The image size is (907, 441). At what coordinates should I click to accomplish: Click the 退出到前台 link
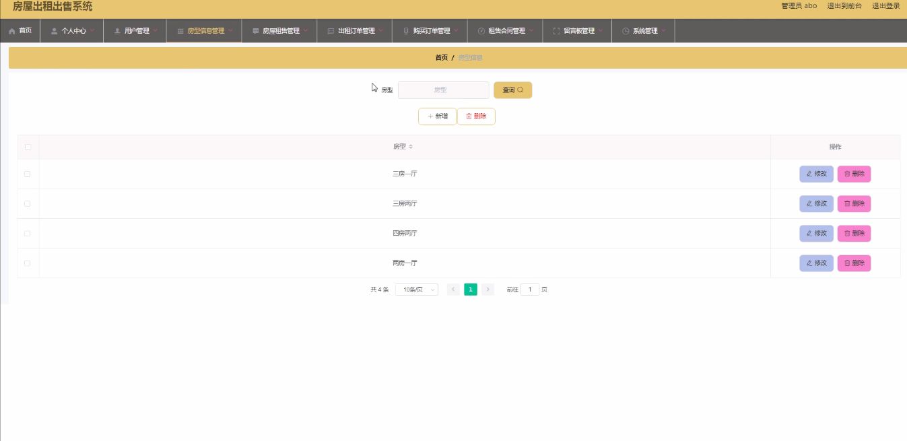844,6
